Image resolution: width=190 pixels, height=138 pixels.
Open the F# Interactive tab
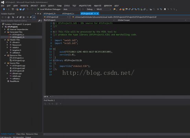click(18, 137)
